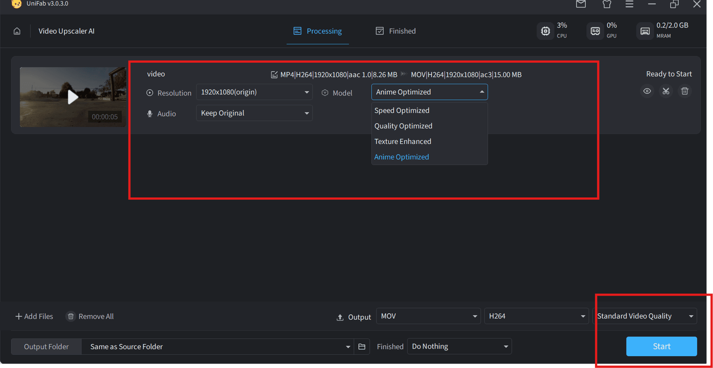The image size is (713, 368).
Task: Click Add Files button
Action: click(34, 317)
